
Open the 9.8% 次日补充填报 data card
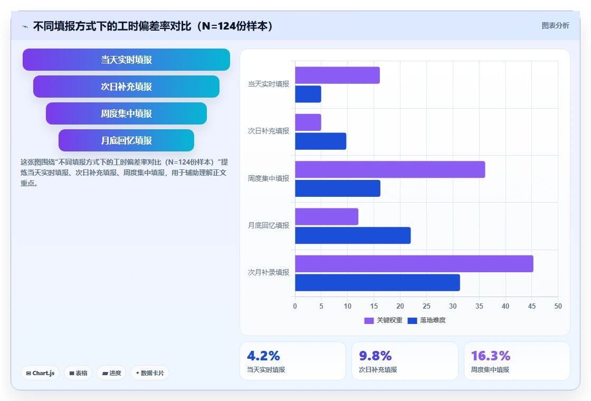click(405, 361)
